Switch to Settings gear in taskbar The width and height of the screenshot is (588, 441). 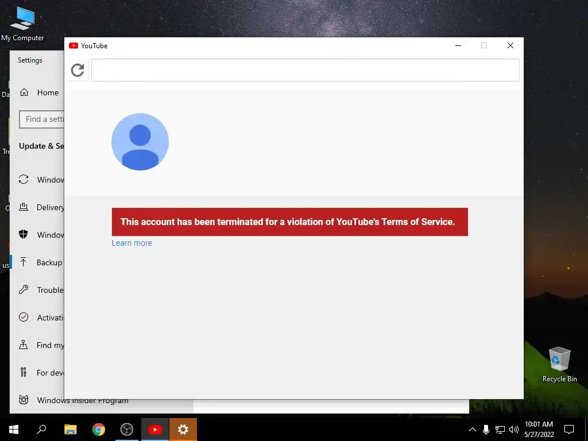tap(183, 430)
